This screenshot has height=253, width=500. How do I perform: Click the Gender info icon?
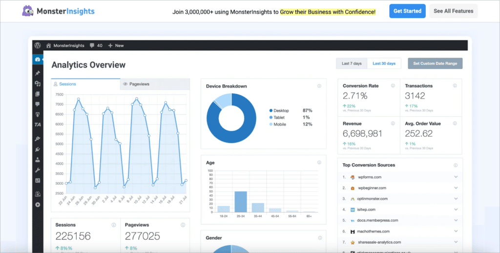pyautogui.click(x=319, y=238)
